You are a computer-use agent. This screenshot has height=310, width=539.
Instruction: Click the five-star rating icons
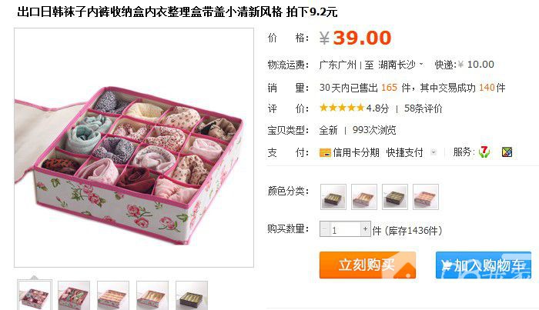(x=342, y=108)
